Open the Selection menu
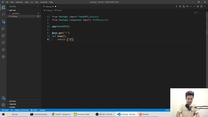The height and width of the screenshot is (117, 208). point(19,2)
